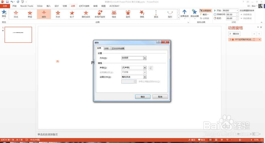
Task: Click the 83% zoom level text
Action: click(256, 140)
